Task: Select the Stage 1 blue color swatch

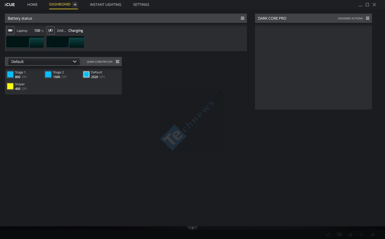Action: tap(10, 75)
